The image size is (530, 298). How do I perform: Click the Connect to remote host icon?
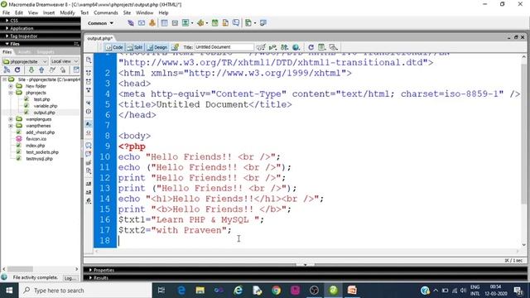click(x=7, y=70)
